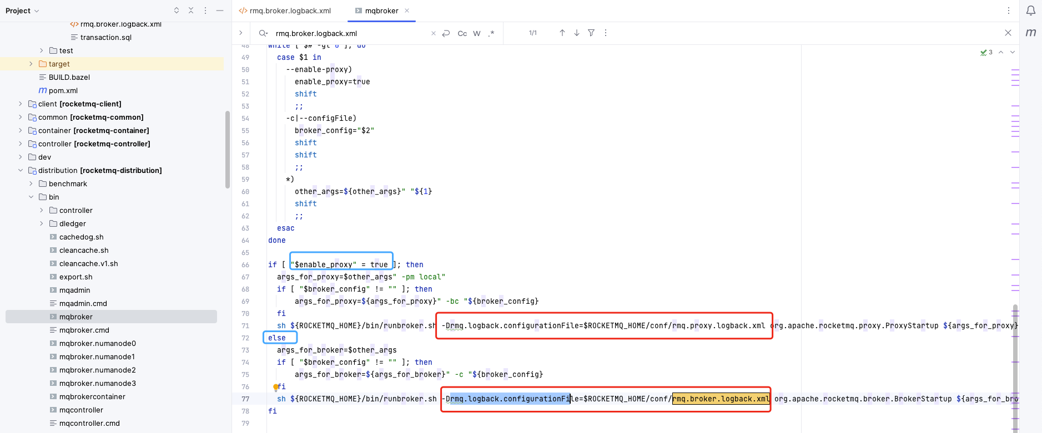Open the Project view dropdown
The height and width of the screenshot is (433, 1042).
[22, 11]
